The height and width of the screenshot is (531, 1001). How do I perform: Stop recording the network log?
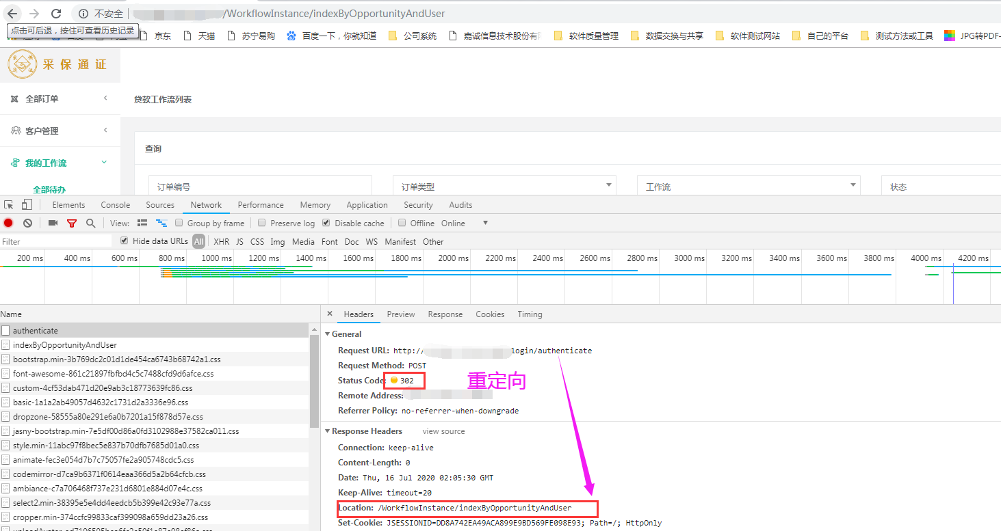tap(8, 223)
